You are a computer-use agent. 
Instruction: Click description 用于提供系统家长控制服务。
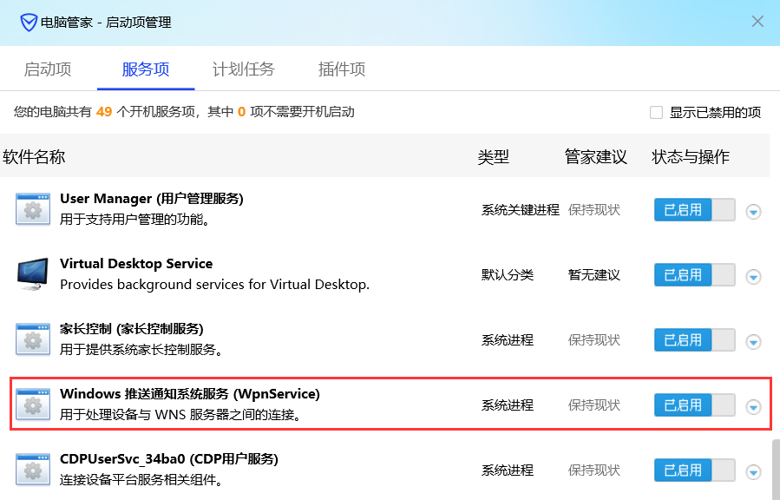tap(141, 349)
